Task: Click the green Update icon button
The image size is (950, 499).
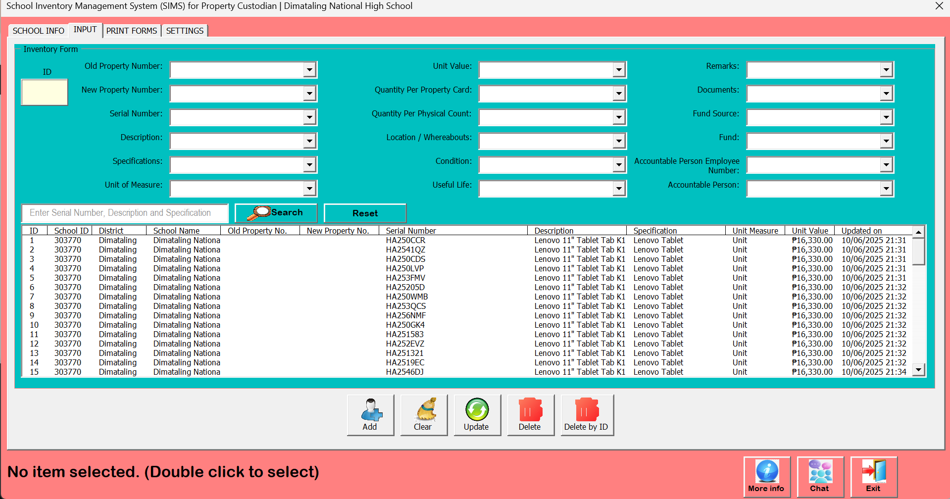Action: (x=477, y=415)
